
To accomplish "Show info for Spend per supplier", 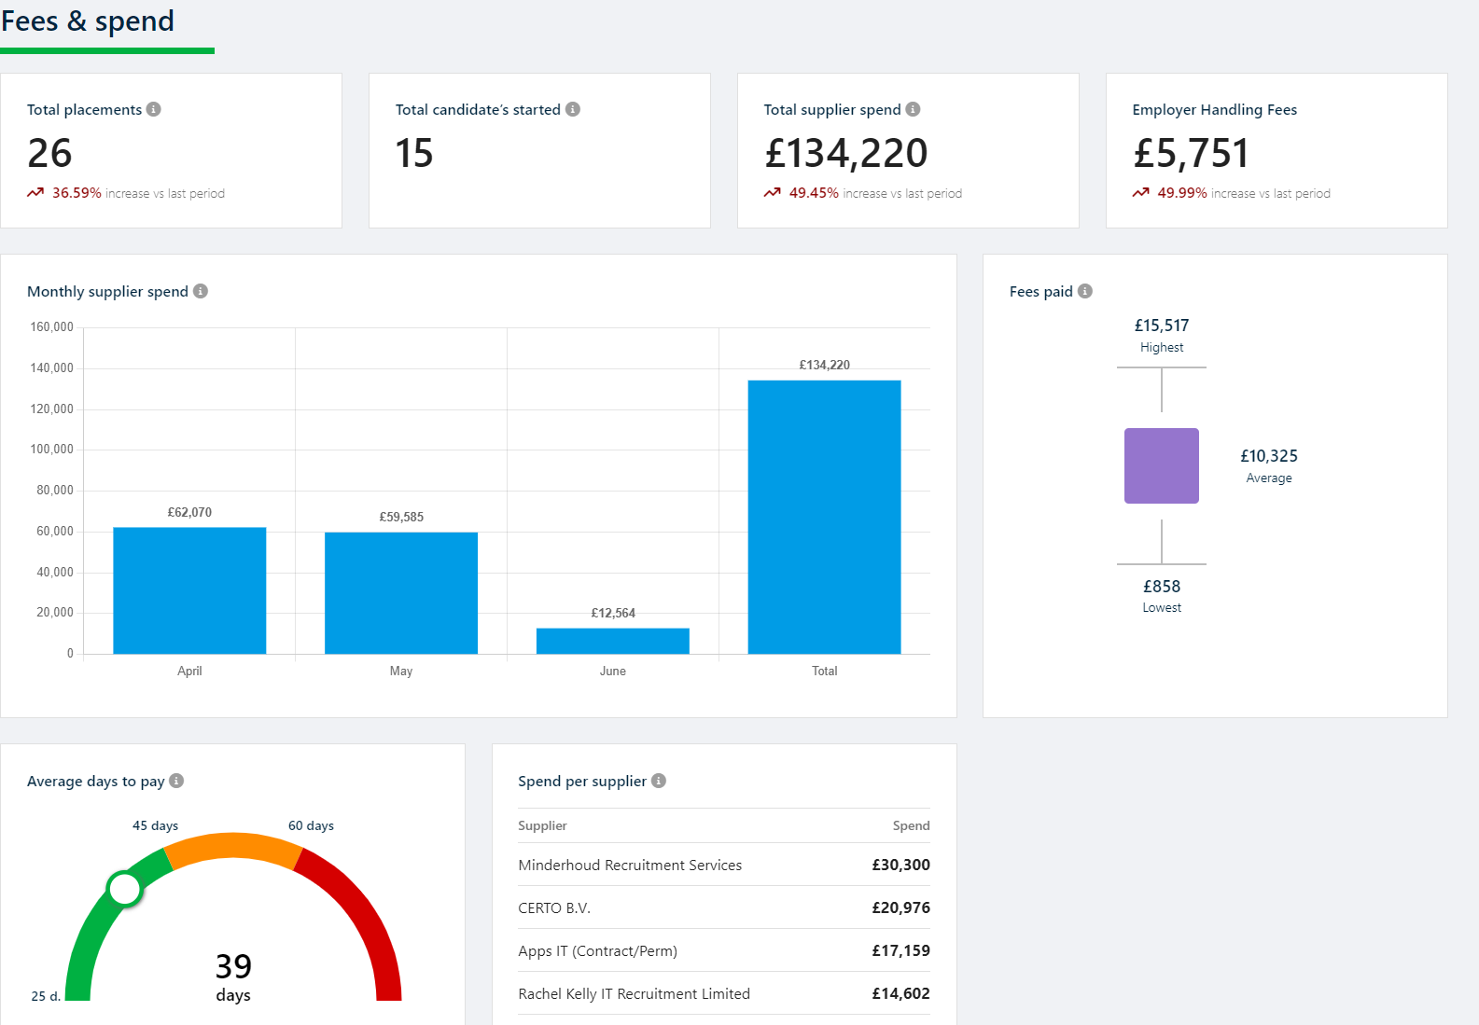I will 659,781.
